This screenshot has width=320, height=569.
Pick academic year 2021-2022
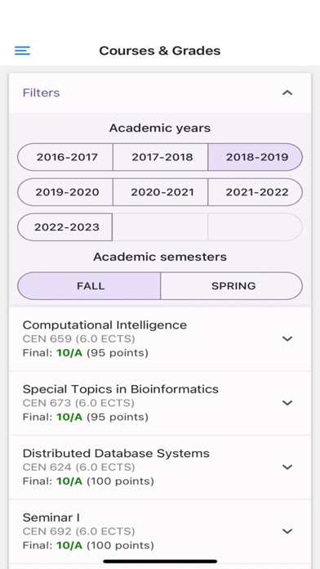coord(256,192)
